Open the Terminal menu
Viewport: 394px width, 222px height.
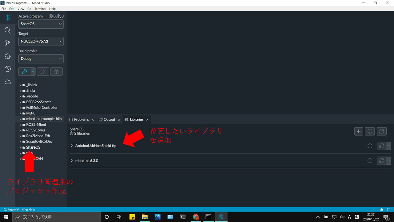click(x=40, y=9)
